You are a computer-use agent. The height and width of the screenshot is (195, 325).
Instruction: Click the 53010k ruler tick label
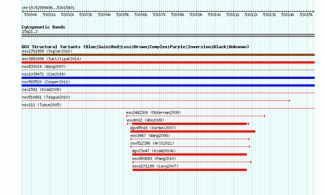pyautogui.click(x=214, y=15)
